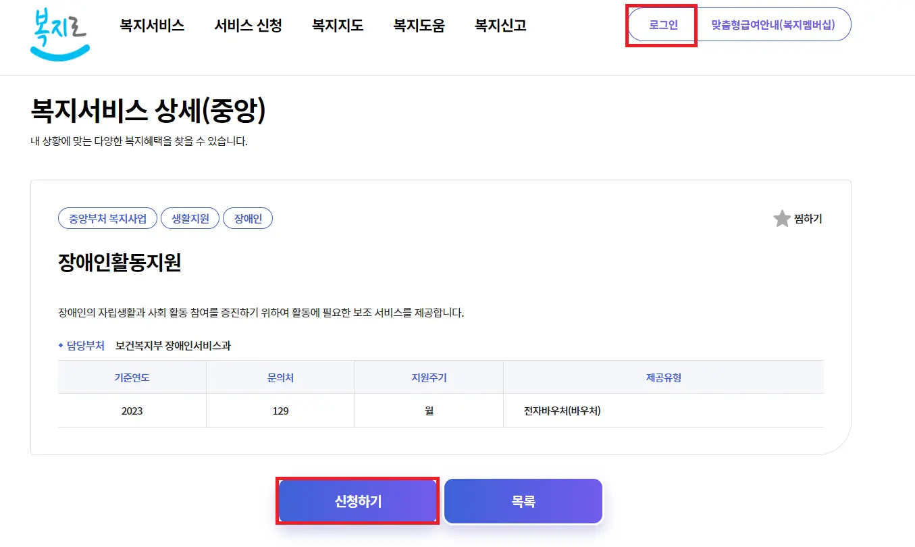This screenshot has height=547, width=915.
Task: Open the 복지도움 menu
Action: pyautogui.click(x=419, y=25)
